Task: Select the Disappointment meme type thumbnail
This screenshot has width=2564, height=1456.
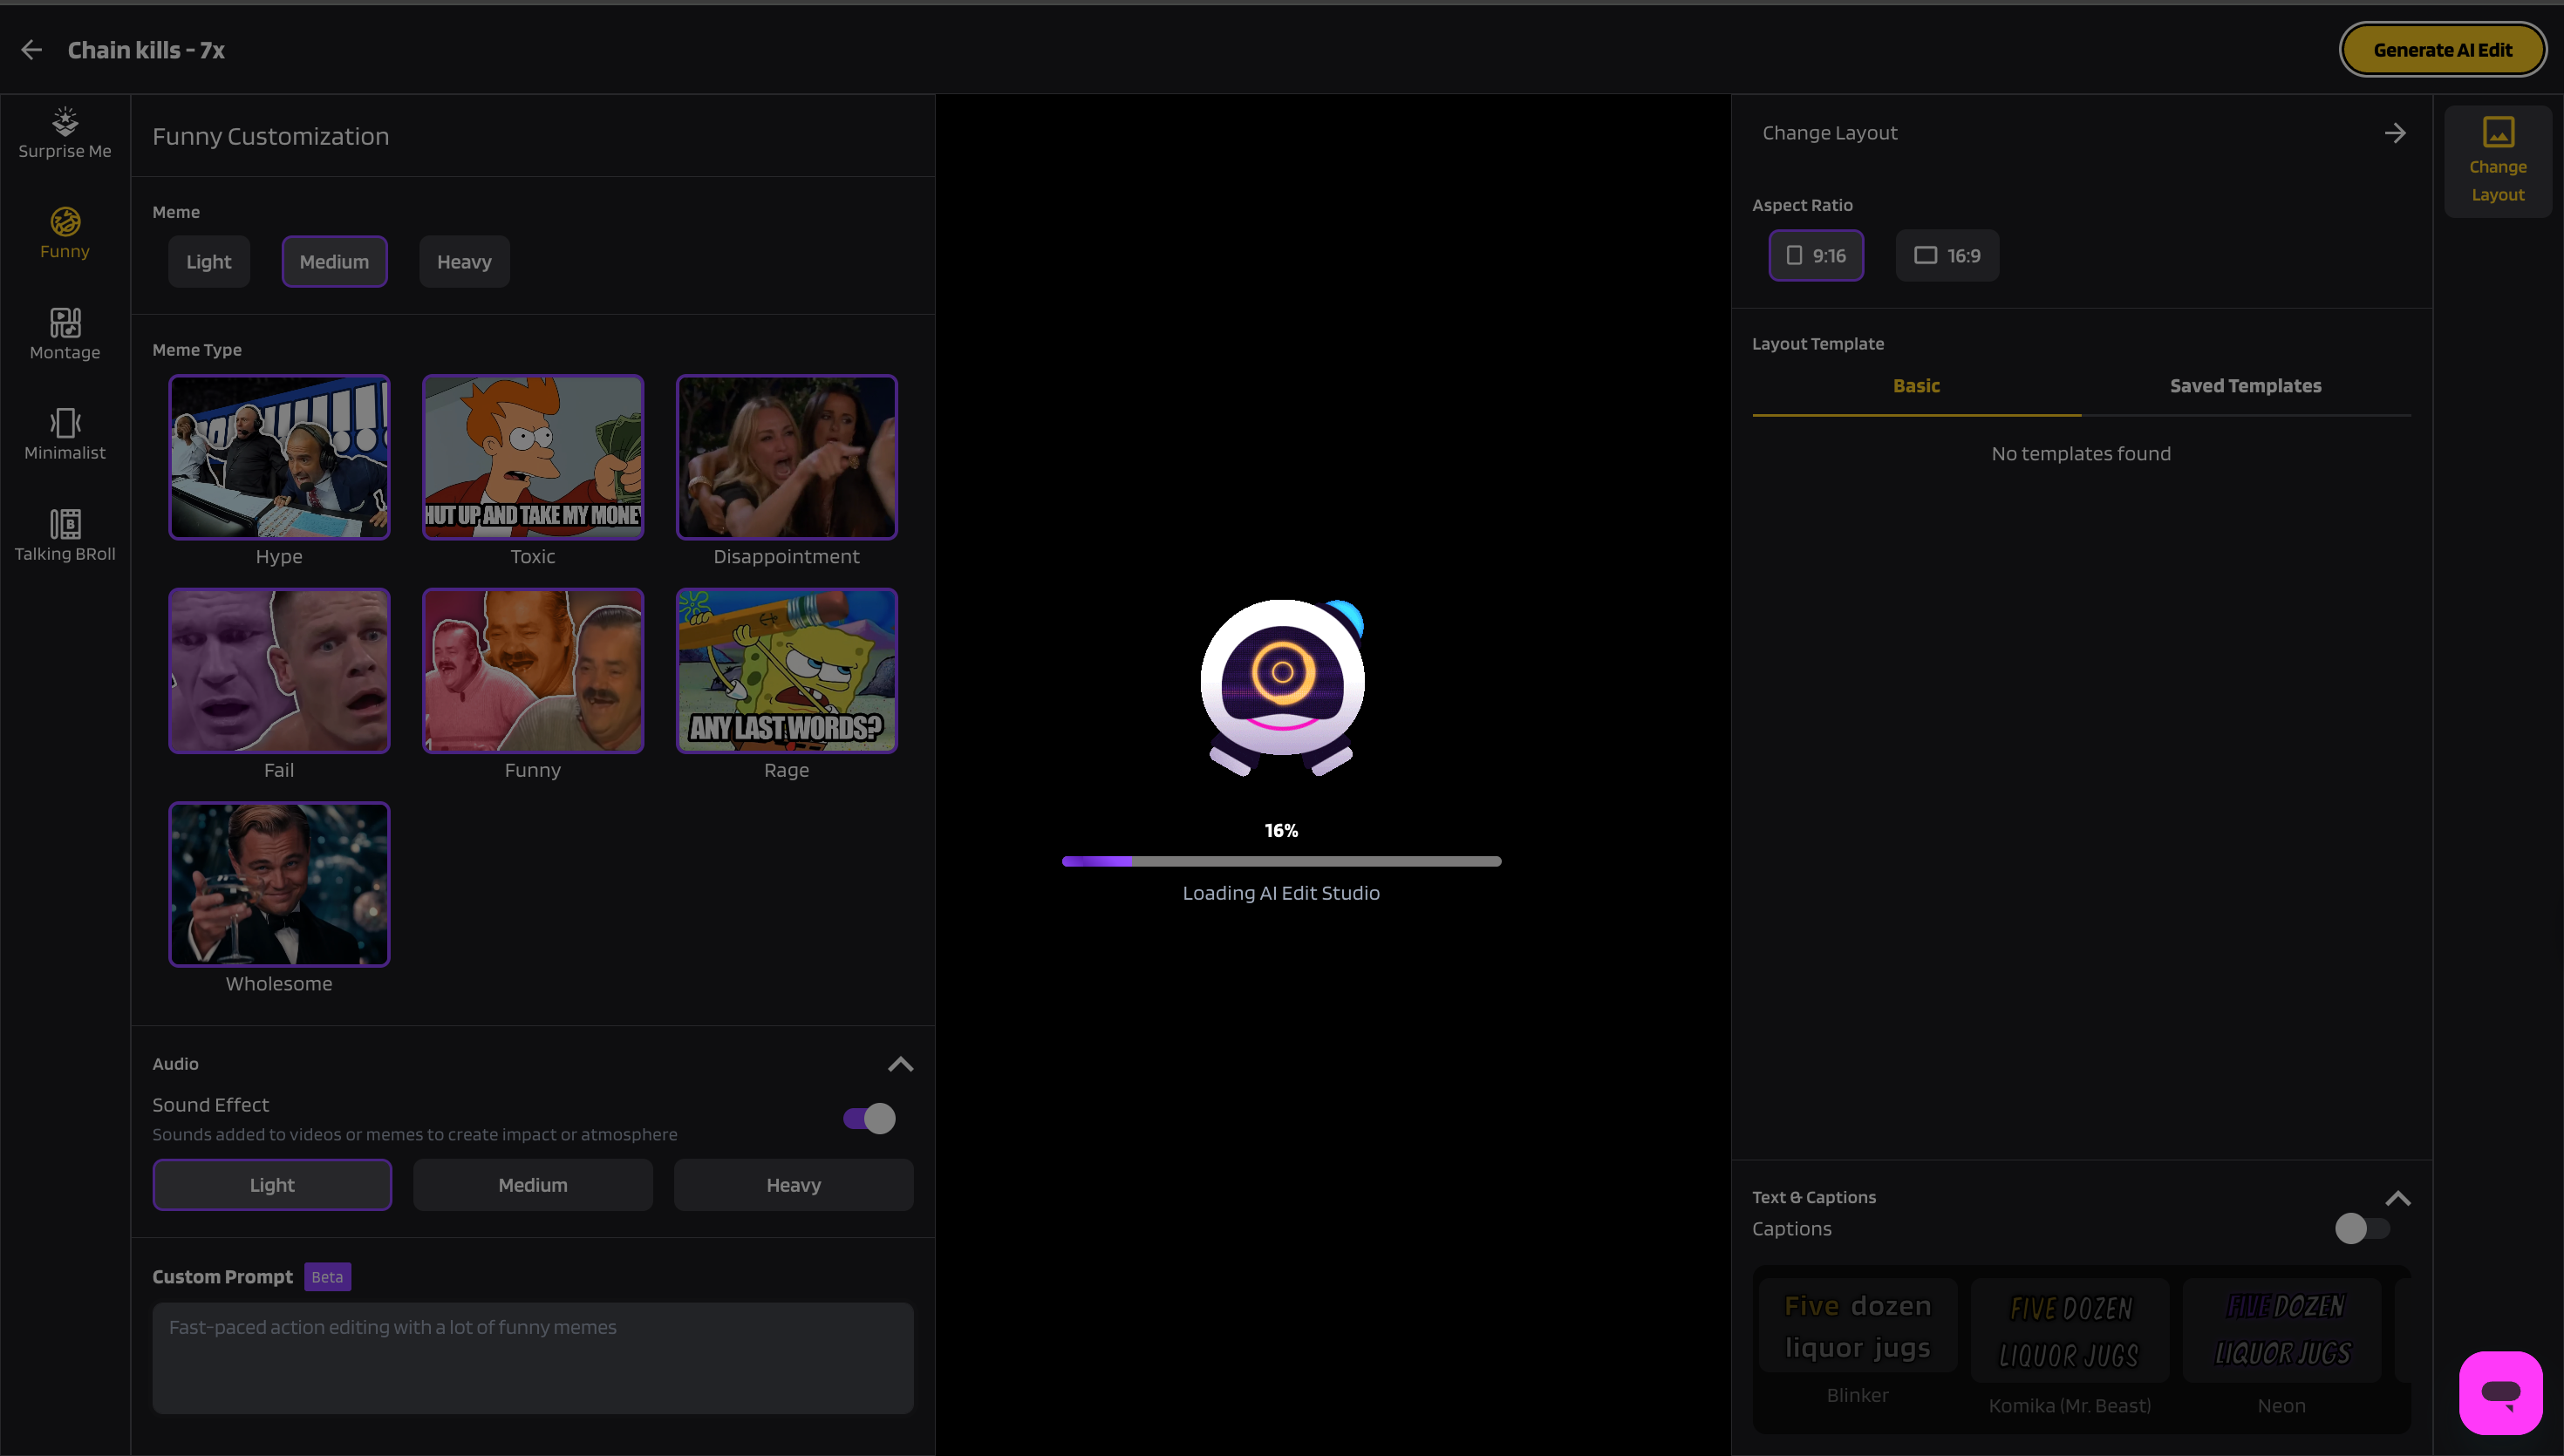Action: coord(787,457)
